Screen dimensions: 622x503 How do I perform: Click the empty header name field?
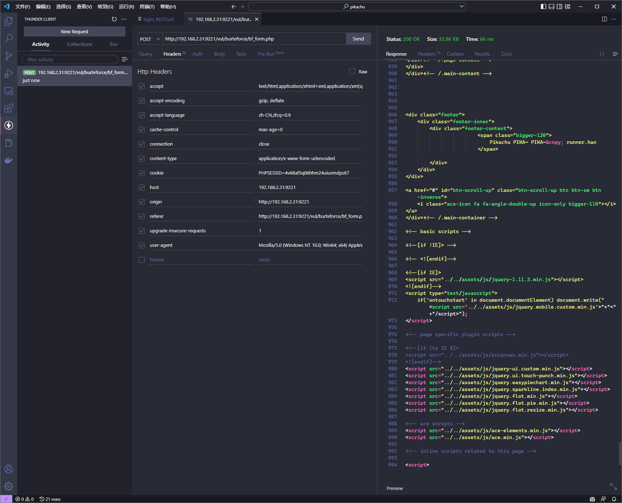click(x=201, y=259)
